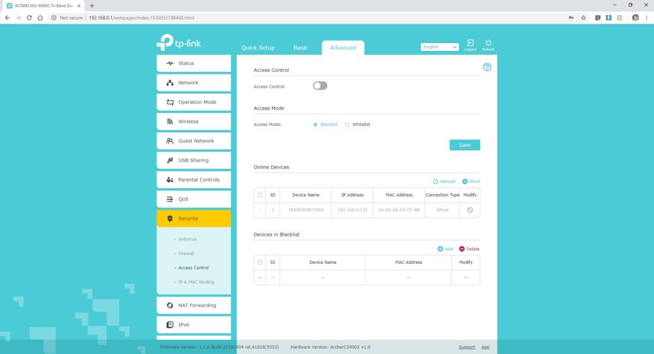Open the Antivirus submenu item
This screenshot has height=354, width=654.
(x=187, y=240)
